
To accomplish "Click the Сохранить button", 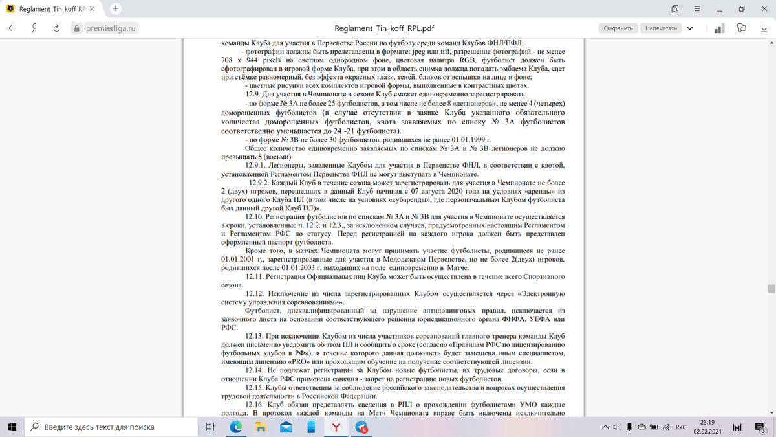I will click(x=618, y=28).
